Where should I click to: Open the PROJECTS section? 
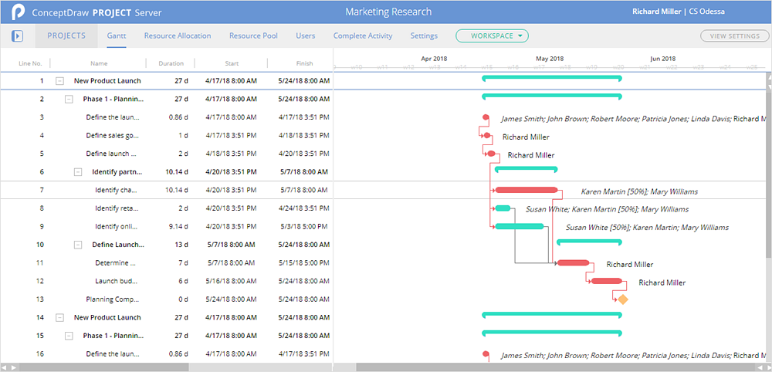(66, 36)
